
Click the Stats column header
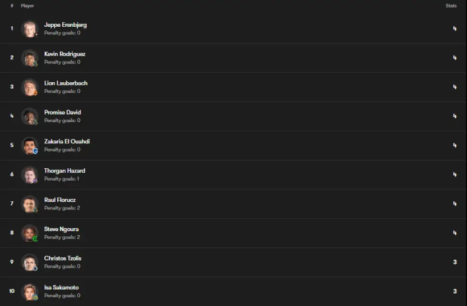point(451,6)
